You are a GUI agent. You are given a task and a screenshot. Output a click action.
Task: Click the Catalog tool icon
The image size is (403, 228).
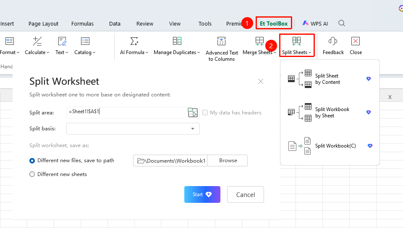pyautogui.click(x=85, y=41)
